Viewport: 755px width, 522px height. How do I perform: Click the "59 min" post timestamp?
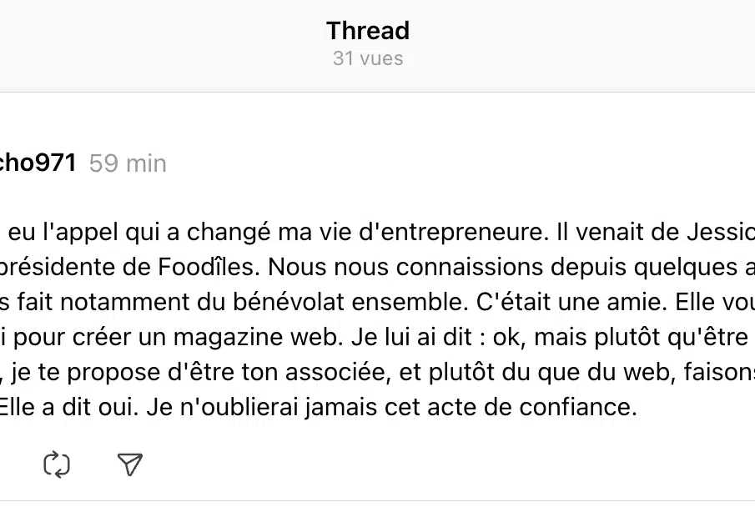pyautogui.click(x=128, y=163)
